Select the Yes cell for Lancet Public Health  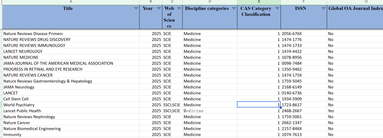point(355,111)
